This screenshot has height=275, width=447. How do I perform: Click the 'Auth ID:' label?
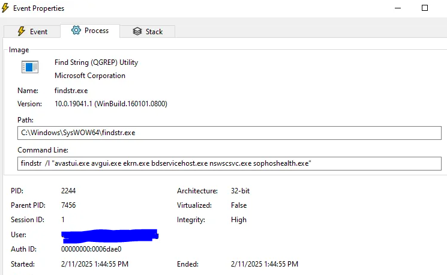pos(23,249)
